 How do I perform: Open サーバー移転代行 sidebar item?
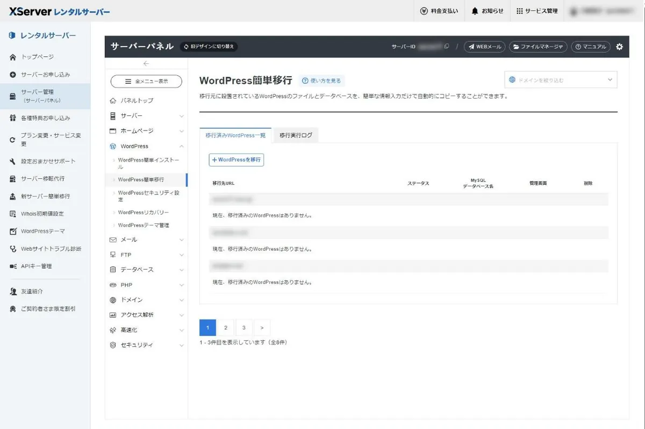tap(45, 179)
